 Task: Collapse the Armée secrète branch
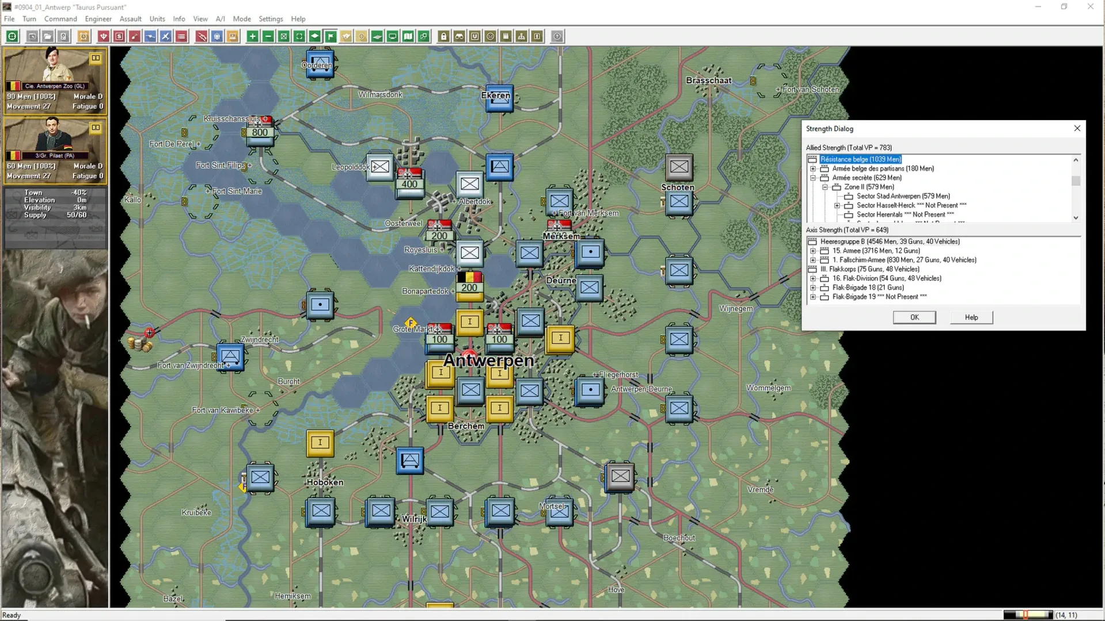[x=812, y=178]
